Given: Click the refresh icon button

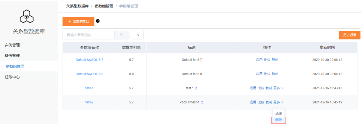Looking at the screenshot, I should [138, 35].
